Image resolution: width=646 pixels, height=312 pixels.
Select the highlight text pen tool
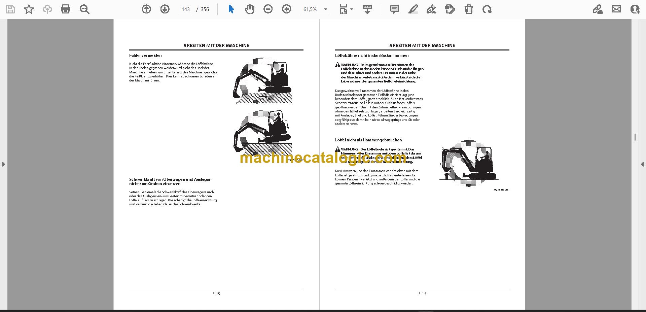[413, 9]
